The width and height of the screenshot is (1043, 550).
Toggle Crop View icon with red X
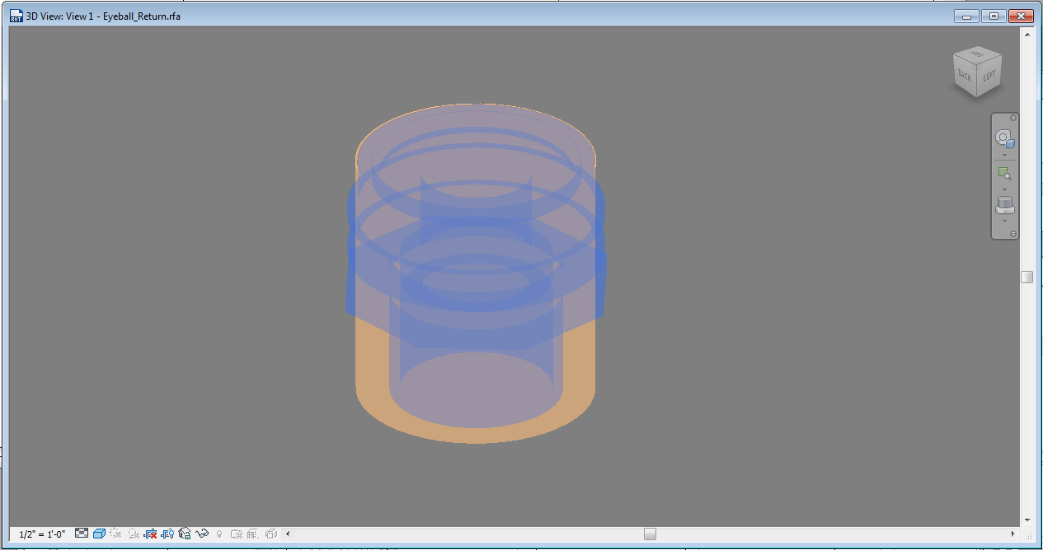(150, 534)
